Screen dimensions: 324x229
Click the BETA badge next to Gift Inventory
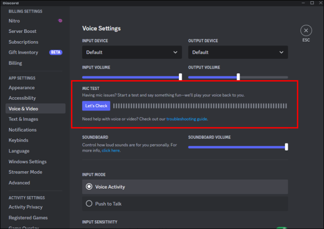click(x=55, y=52)
